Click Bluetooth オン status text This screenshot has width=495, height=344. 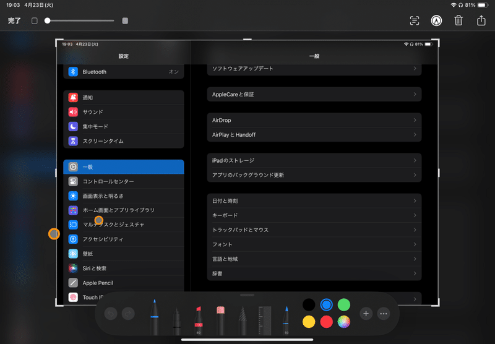tap(174, 72)
